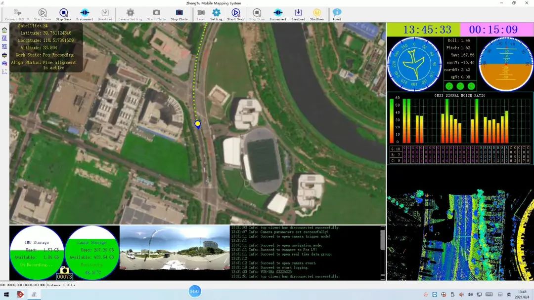Screen dimensions: 534x300
Task: Click the greyed DownLoad icon beside Camera Setting
Action: click(105, 13)
